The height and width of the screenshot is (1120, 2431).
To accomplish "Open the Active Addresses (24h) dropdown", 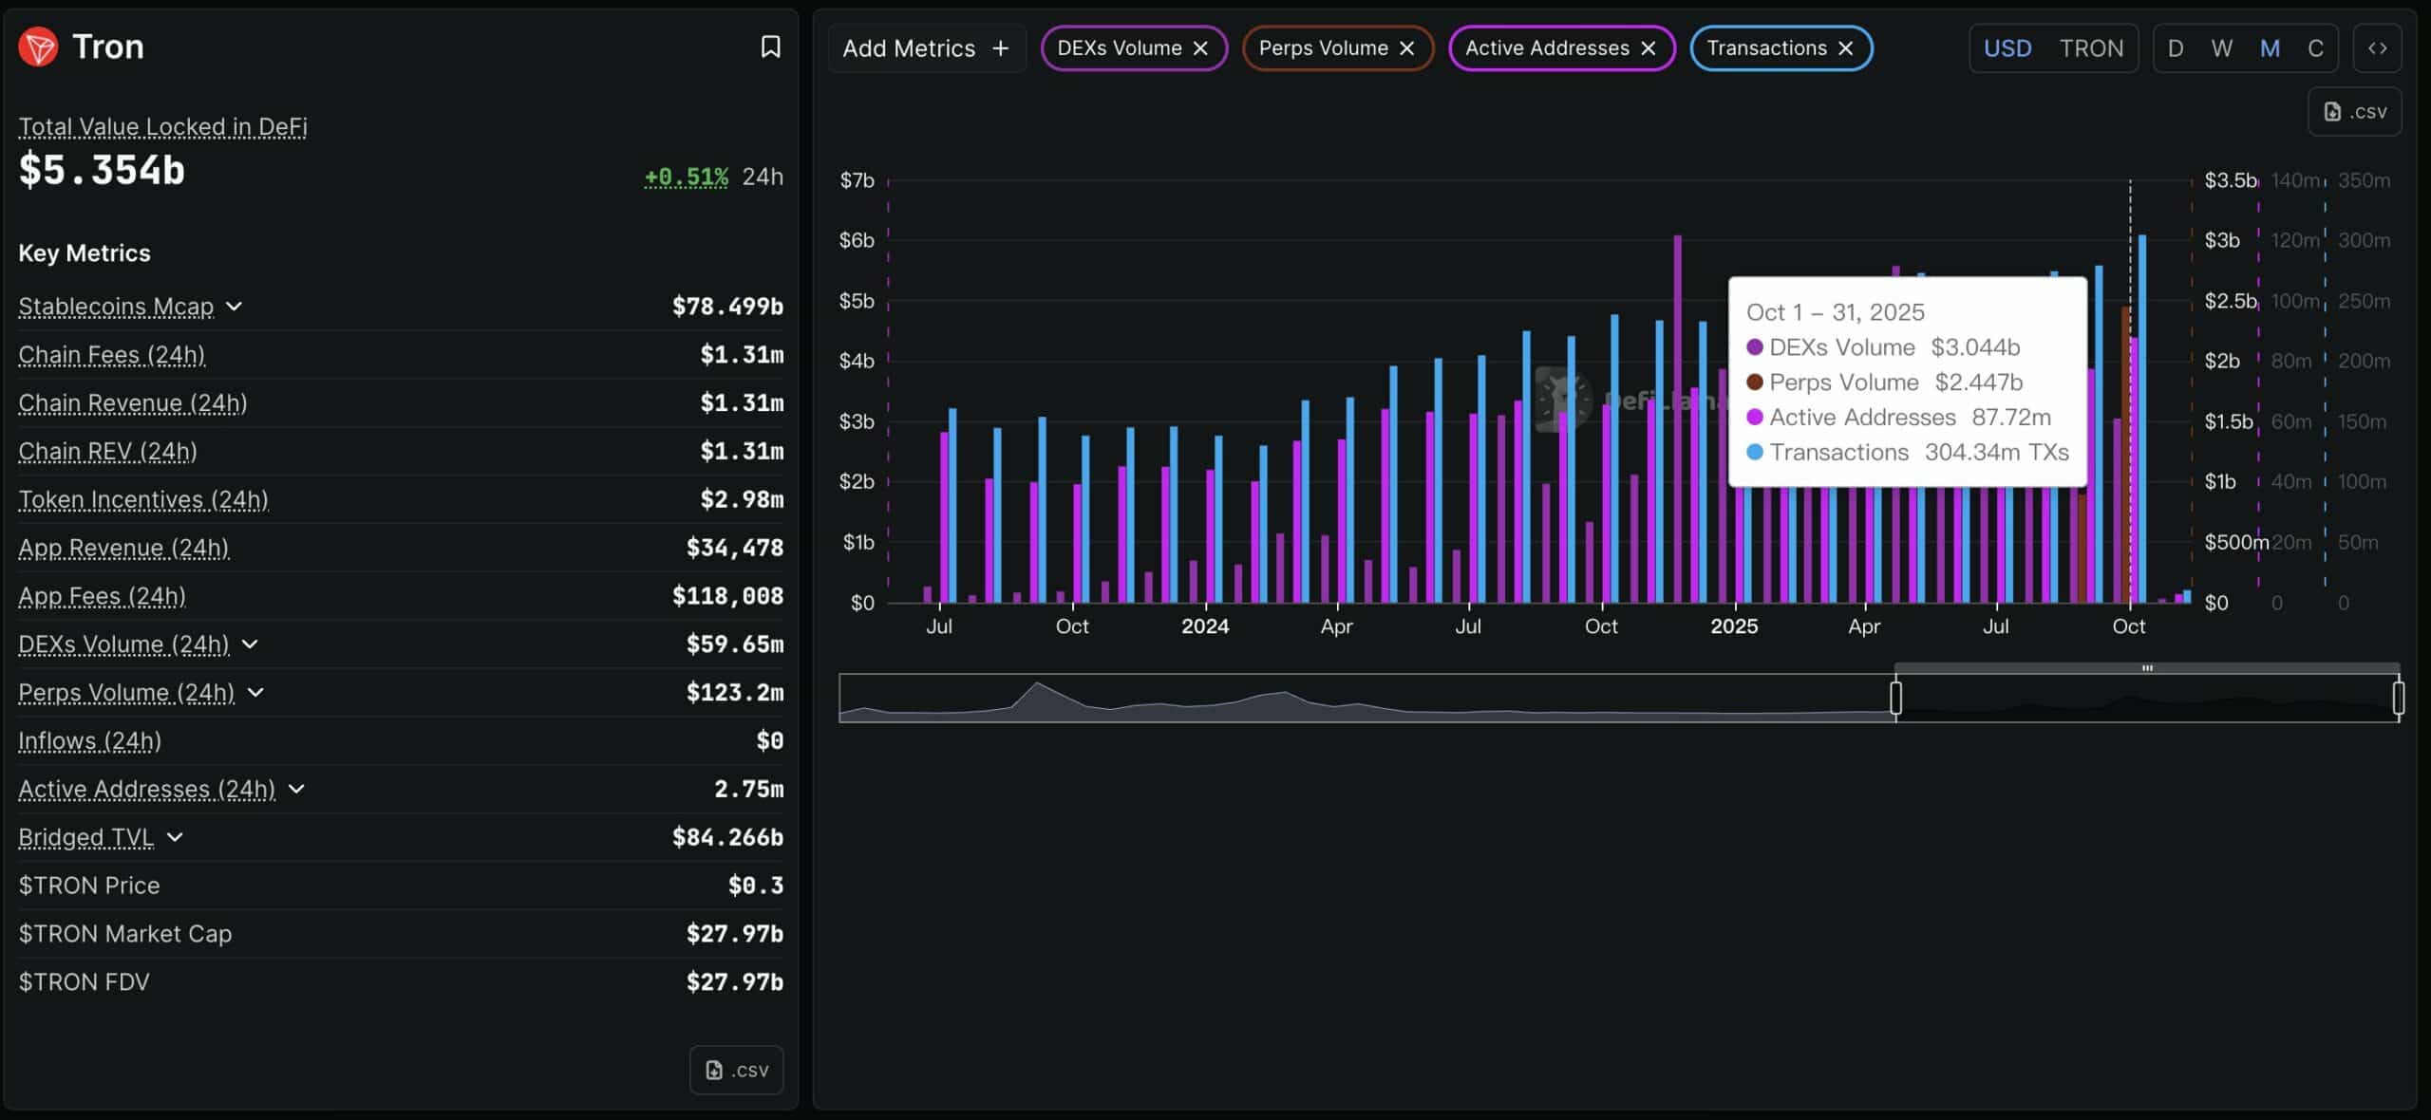I will (x=294, y=789).
